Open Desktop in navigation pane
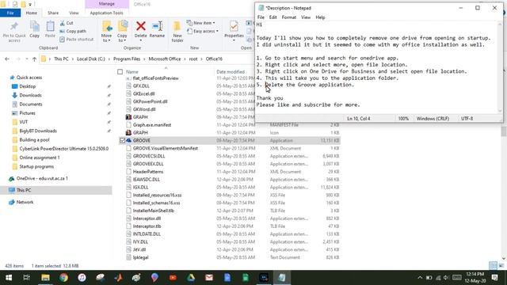Viewport: 507px width, 285px height. pyautogui.click(x=27, y=86)
